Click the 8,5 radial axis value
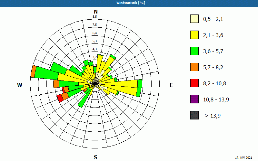 [x=94, y=16]
